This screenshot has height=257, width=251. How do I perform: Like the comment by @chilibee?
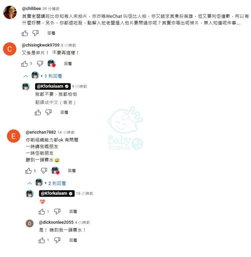[x=25, y=33]
